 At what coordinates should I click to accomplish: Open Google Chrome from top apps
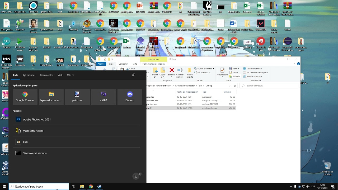click(x=25, y=97)
